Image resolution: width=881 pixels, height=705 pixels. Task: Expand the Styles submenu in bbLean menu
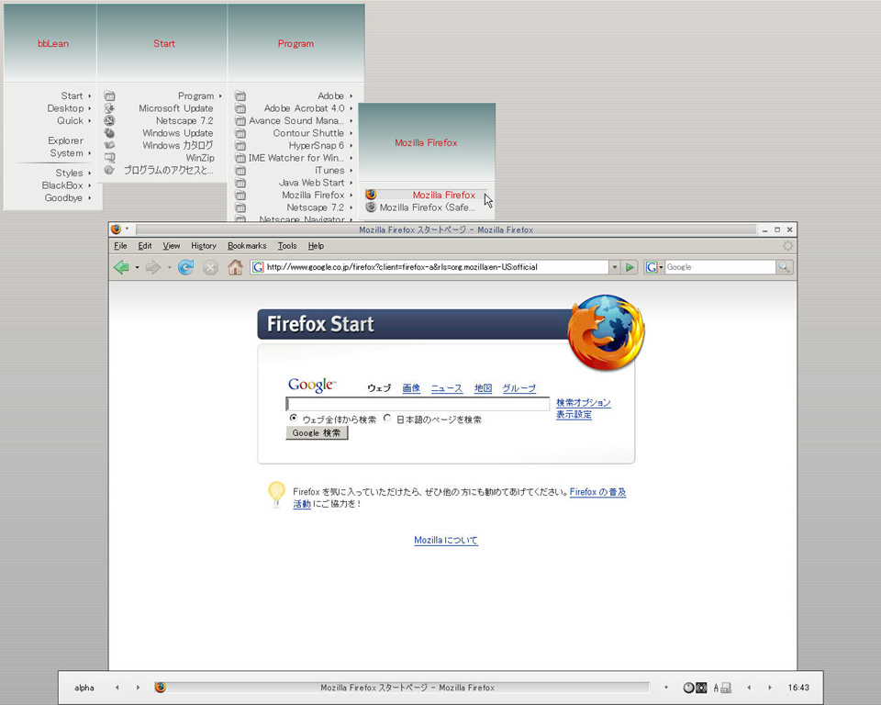pyautogui.click(x=72, y=173)
